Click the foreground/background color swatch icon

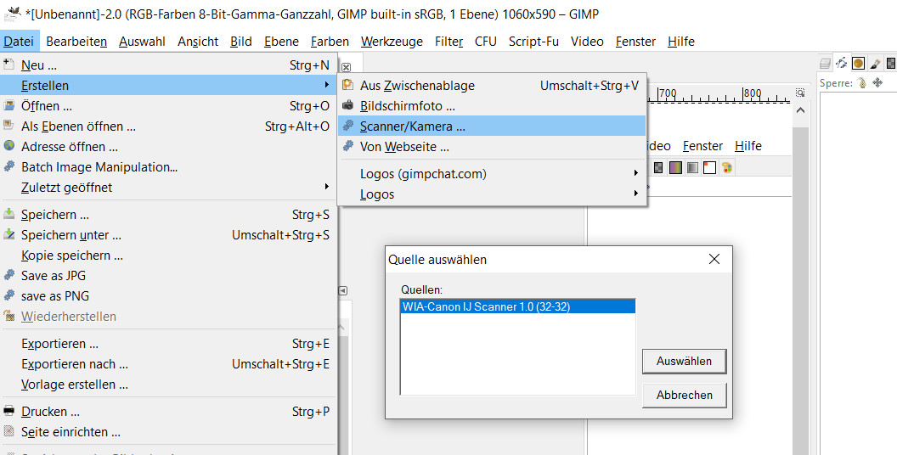[709, 167]
